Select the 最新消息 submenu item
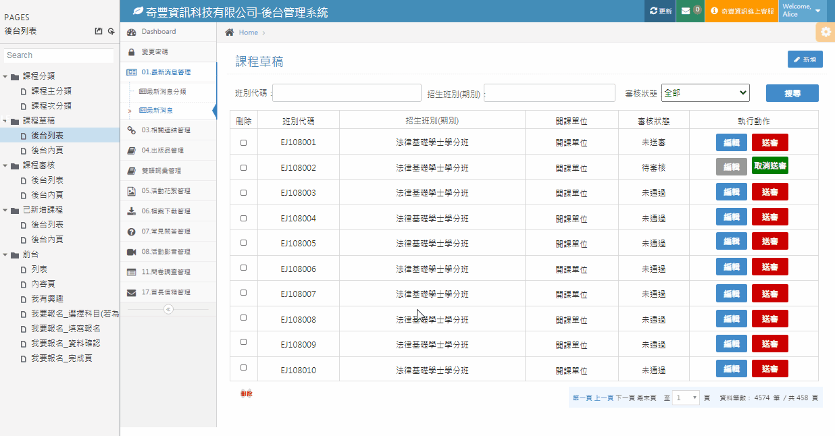 (156, 110)
